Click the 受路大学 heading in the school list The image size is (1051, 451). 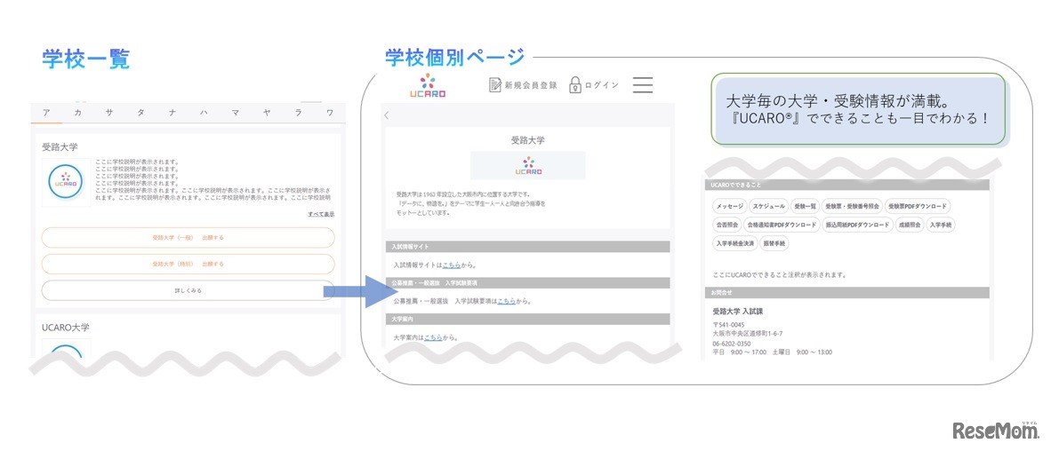point(60,146)
